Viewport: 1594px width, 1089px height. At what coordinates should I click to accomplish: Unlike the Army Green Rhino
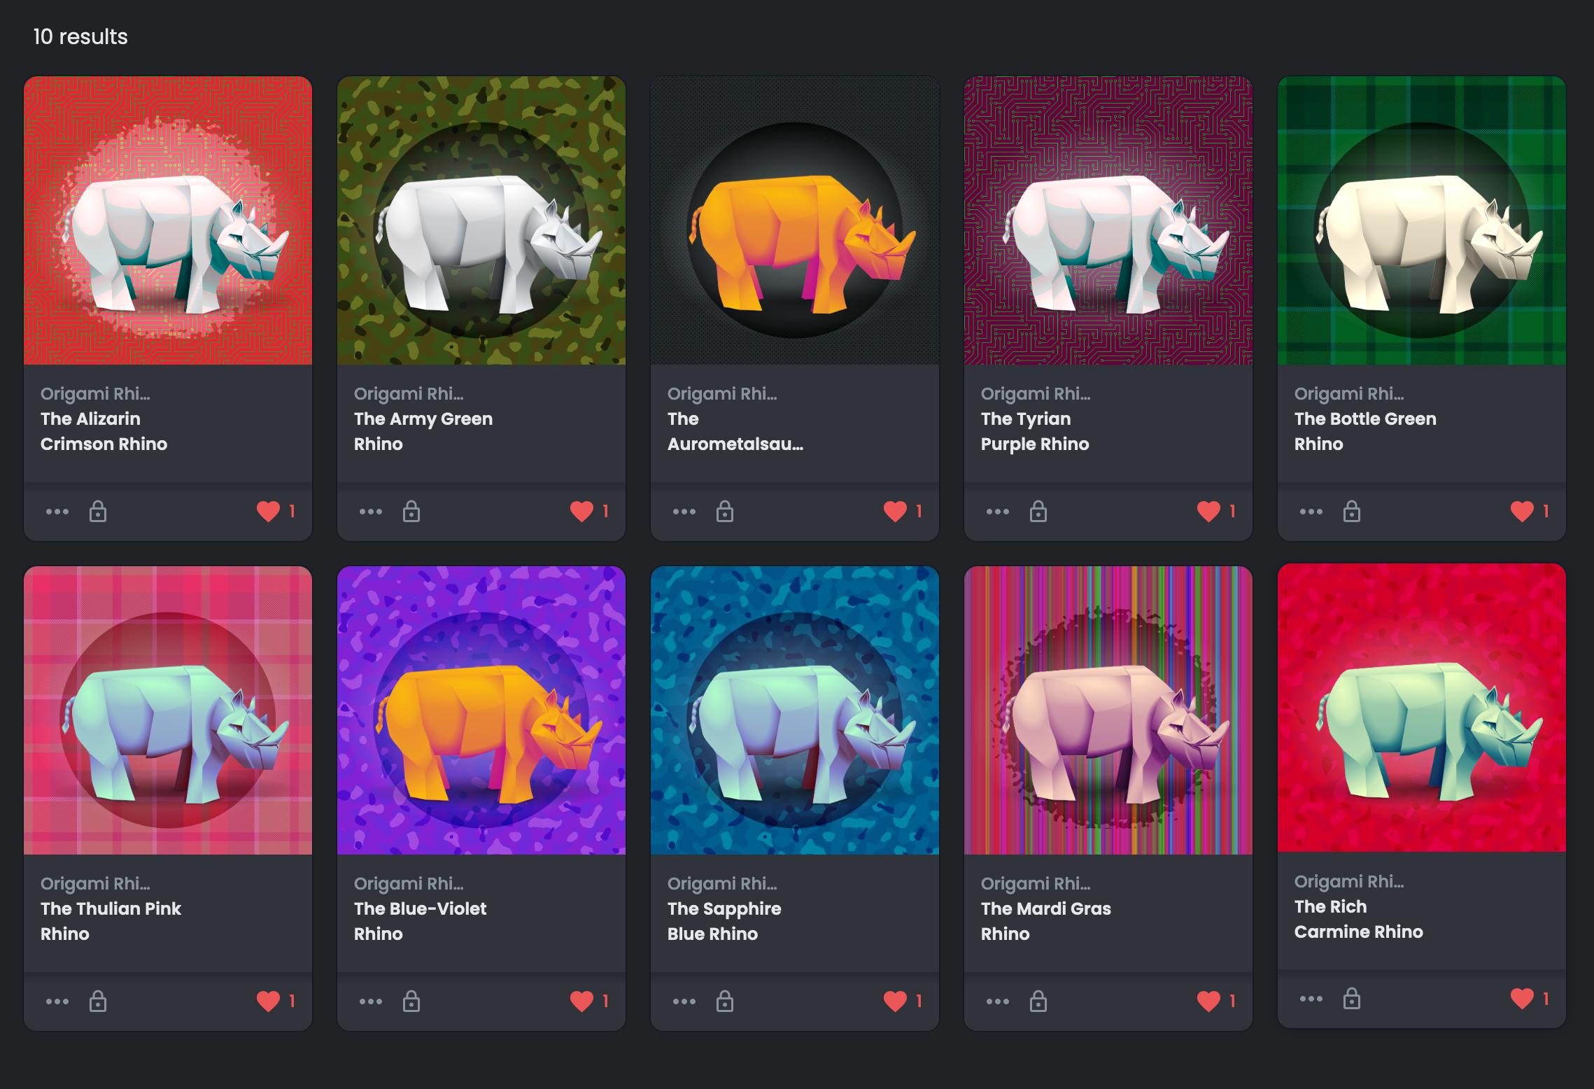click(581, 512)
